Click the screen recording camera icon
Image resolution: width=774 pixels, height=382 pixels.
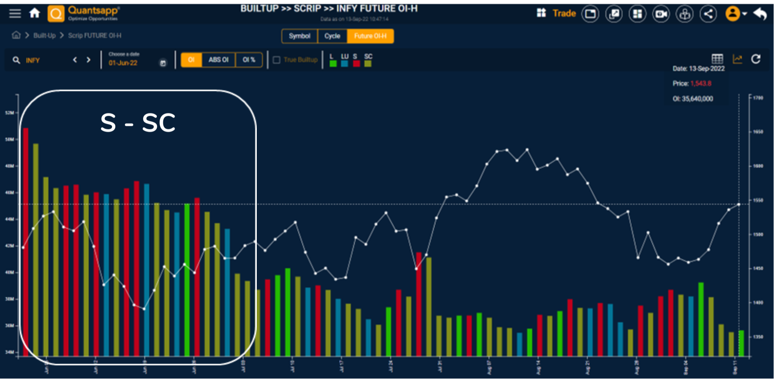coord(661,13)
